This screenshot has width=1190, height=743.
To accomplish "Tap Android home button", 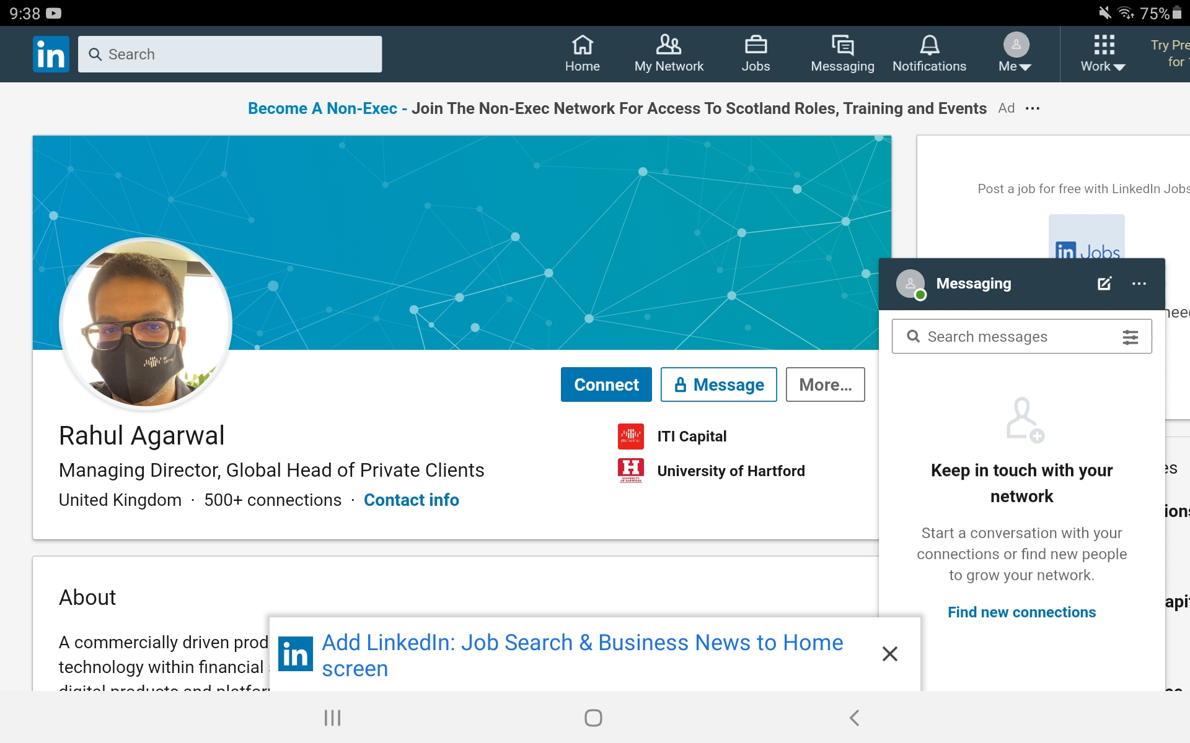I will [x=593, y=718].
